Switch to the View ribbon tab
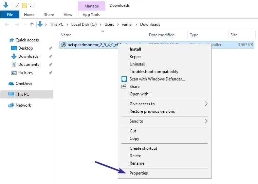 pos(68,15)
